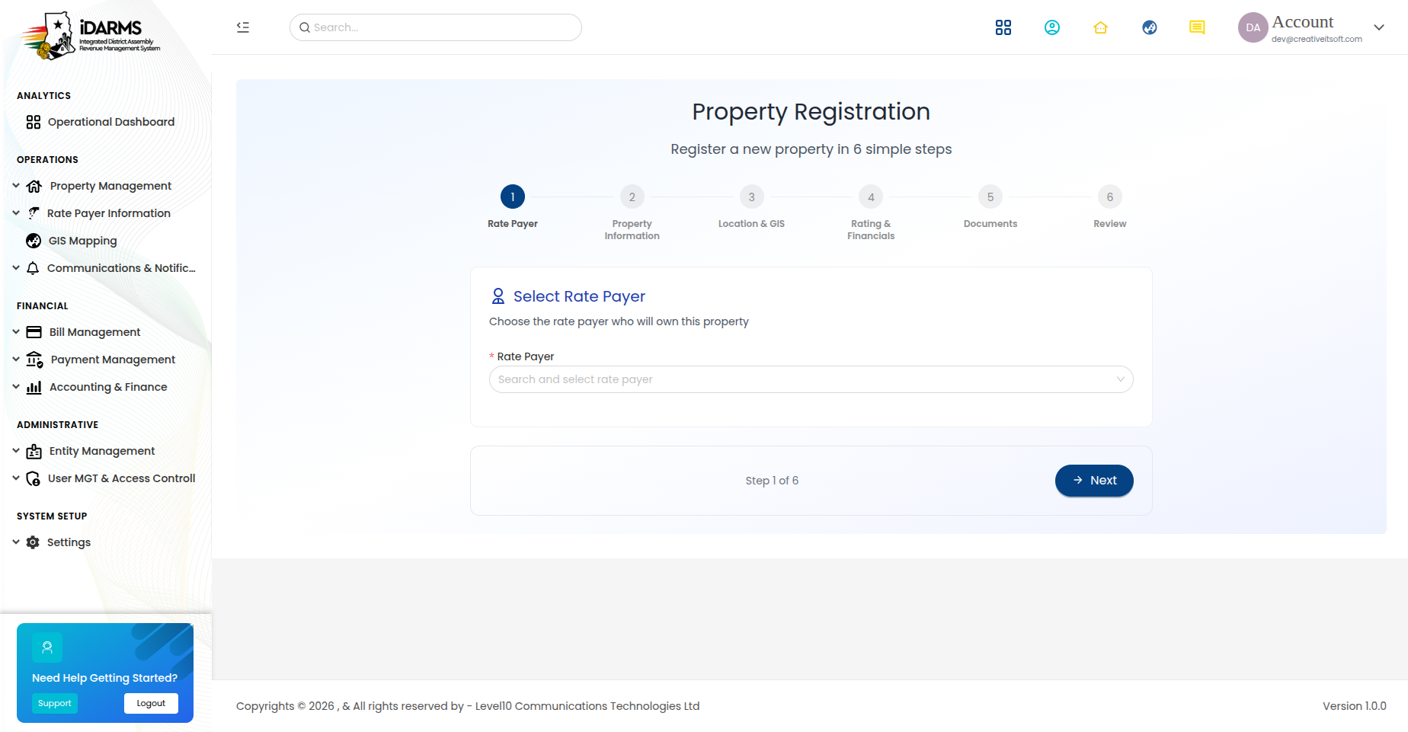This screenshot has height=732, width=1408.
Task: Click the Operational Dashboard grid icon
Action: click(x=34, y=122)
